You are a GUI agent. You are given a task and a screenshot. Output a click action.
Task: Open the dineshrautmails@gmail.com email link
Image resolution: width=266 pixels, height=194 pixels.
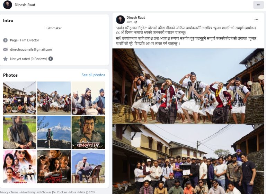[31, 49]
